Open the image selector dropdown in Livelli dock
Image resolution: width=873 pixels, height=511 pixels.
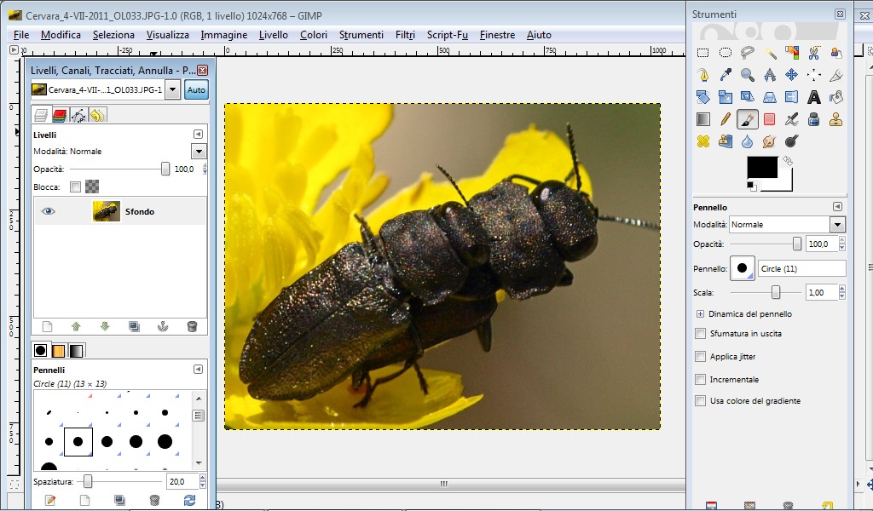pos(172,89)
